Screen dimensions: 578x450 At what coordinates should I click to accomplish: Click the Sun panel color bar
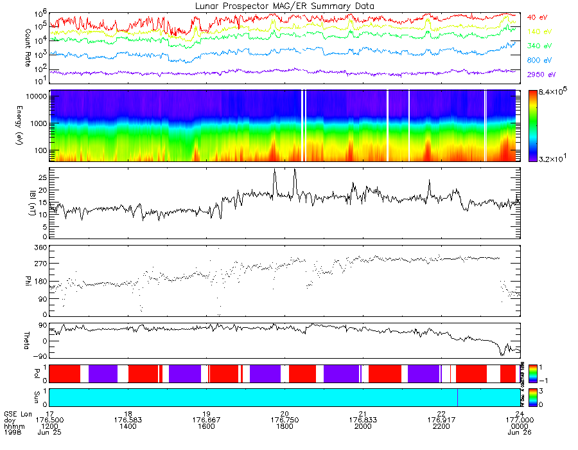[532, 397]
